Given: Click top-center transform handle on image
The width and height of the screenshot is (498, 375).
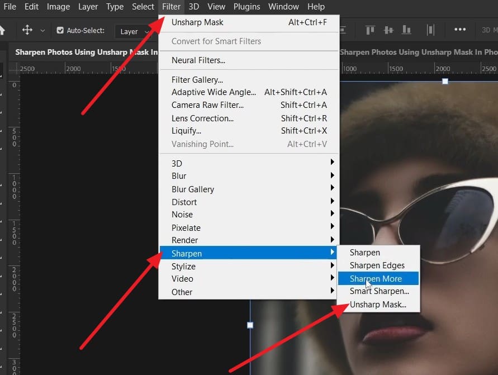Looking at the screenshot, I should pyautogui.click(x=445, y=81).
